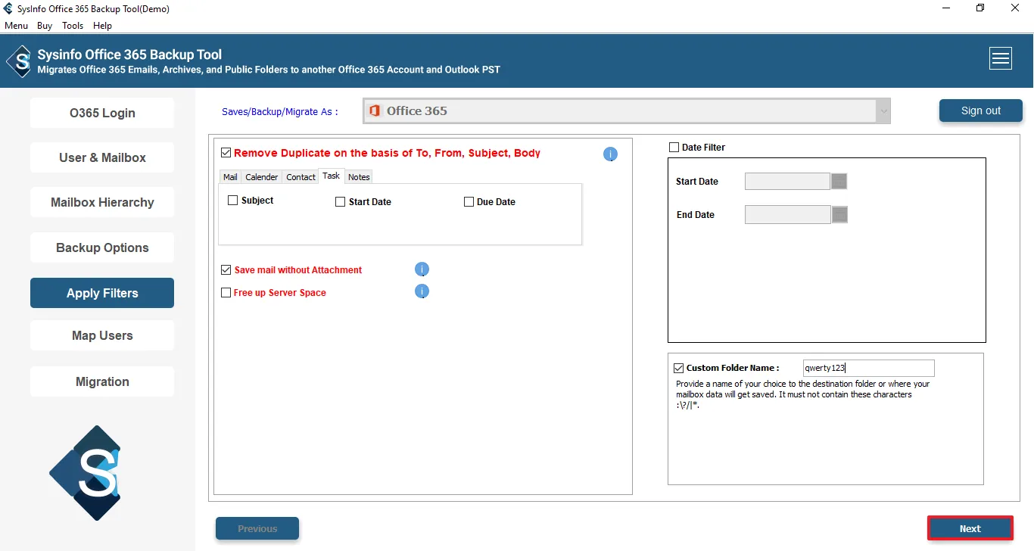Tick the Due Date checkbox
Image resolution: width=1034 pixels, height=551 pixels.
click(x=469, y=202)
